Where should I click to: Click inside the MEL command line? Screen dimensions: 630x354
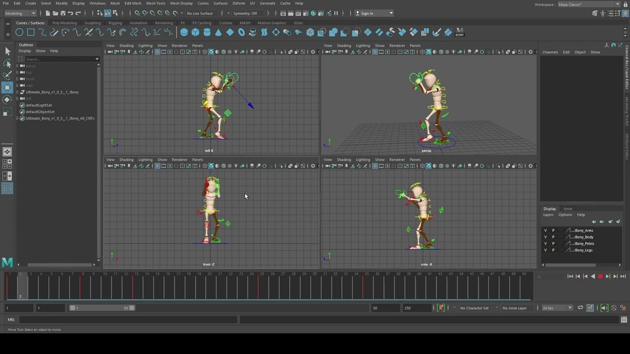click(x=123, y=320)
